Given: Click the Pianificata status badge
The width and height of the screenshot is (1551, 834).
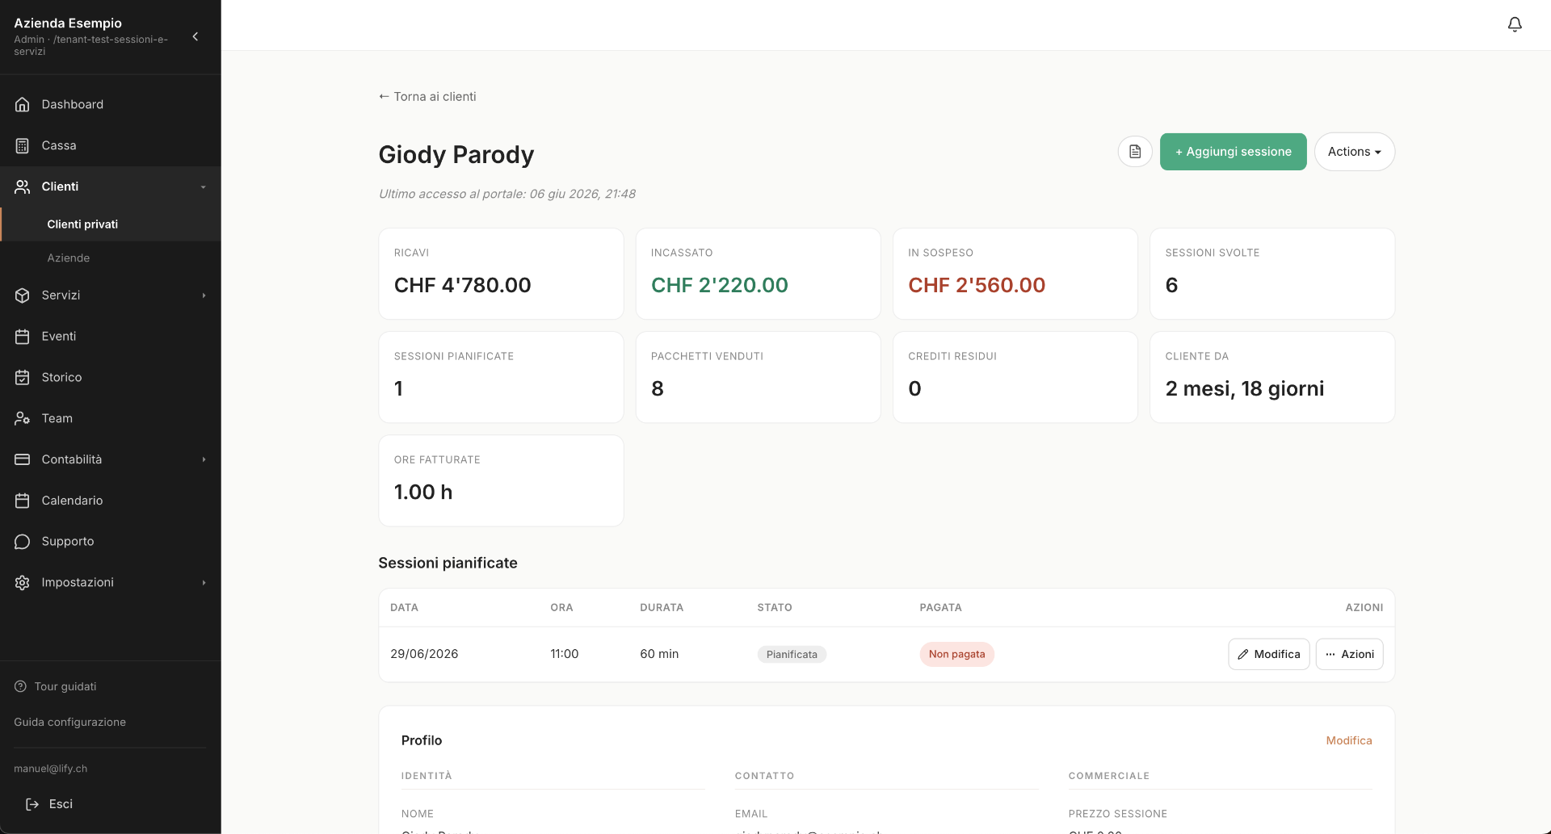Looking at the screenshot, I should coord(792,655).
